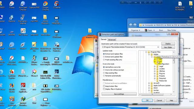Click New folder in Explorer window toolbar
The height and width of the screenshot is (109, 194).
coord(172,30)
